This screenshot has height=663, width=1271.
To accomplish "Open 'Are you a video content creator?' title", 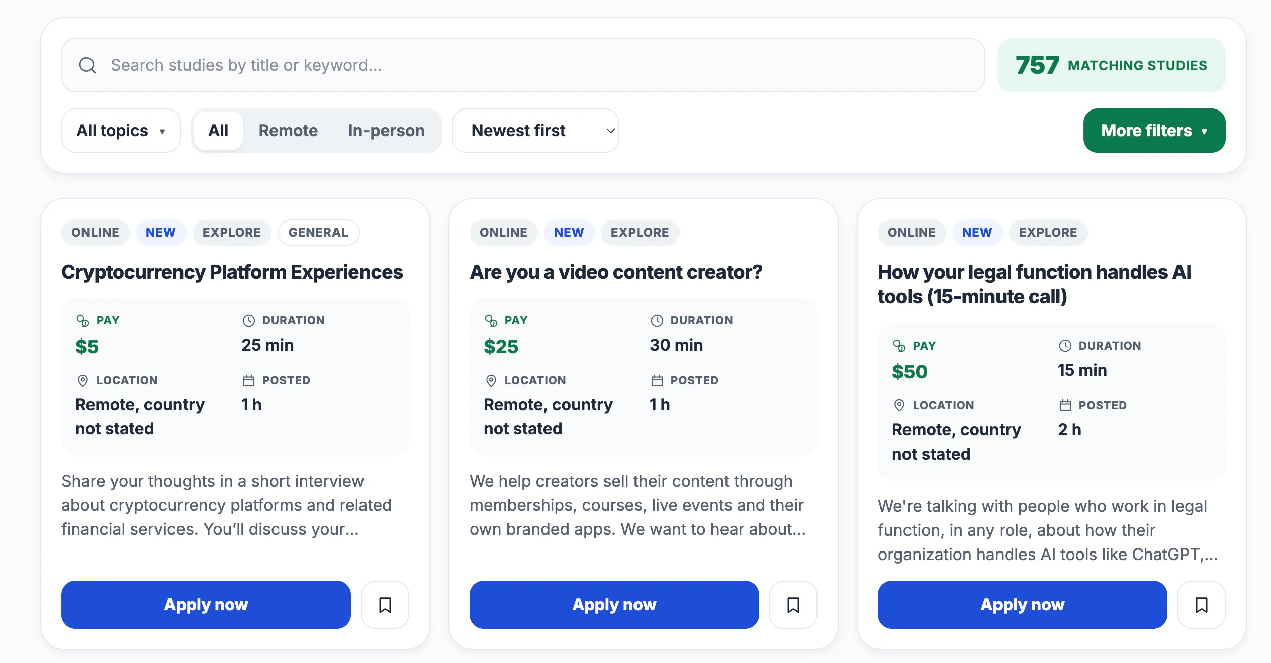I will (616, 272).
